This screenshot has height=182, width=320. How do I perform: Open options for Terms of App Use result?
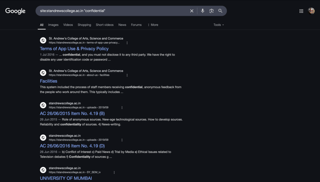127,43
